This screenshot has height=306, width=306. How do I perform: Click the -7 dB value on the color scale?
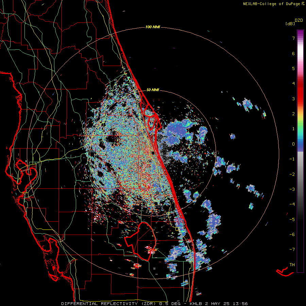point(292,250)
